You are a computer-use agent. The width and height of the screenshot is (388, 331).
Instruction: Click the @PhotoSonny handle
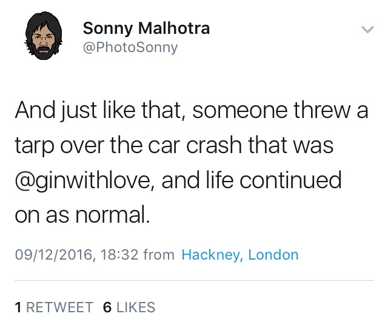click(130, 47)
